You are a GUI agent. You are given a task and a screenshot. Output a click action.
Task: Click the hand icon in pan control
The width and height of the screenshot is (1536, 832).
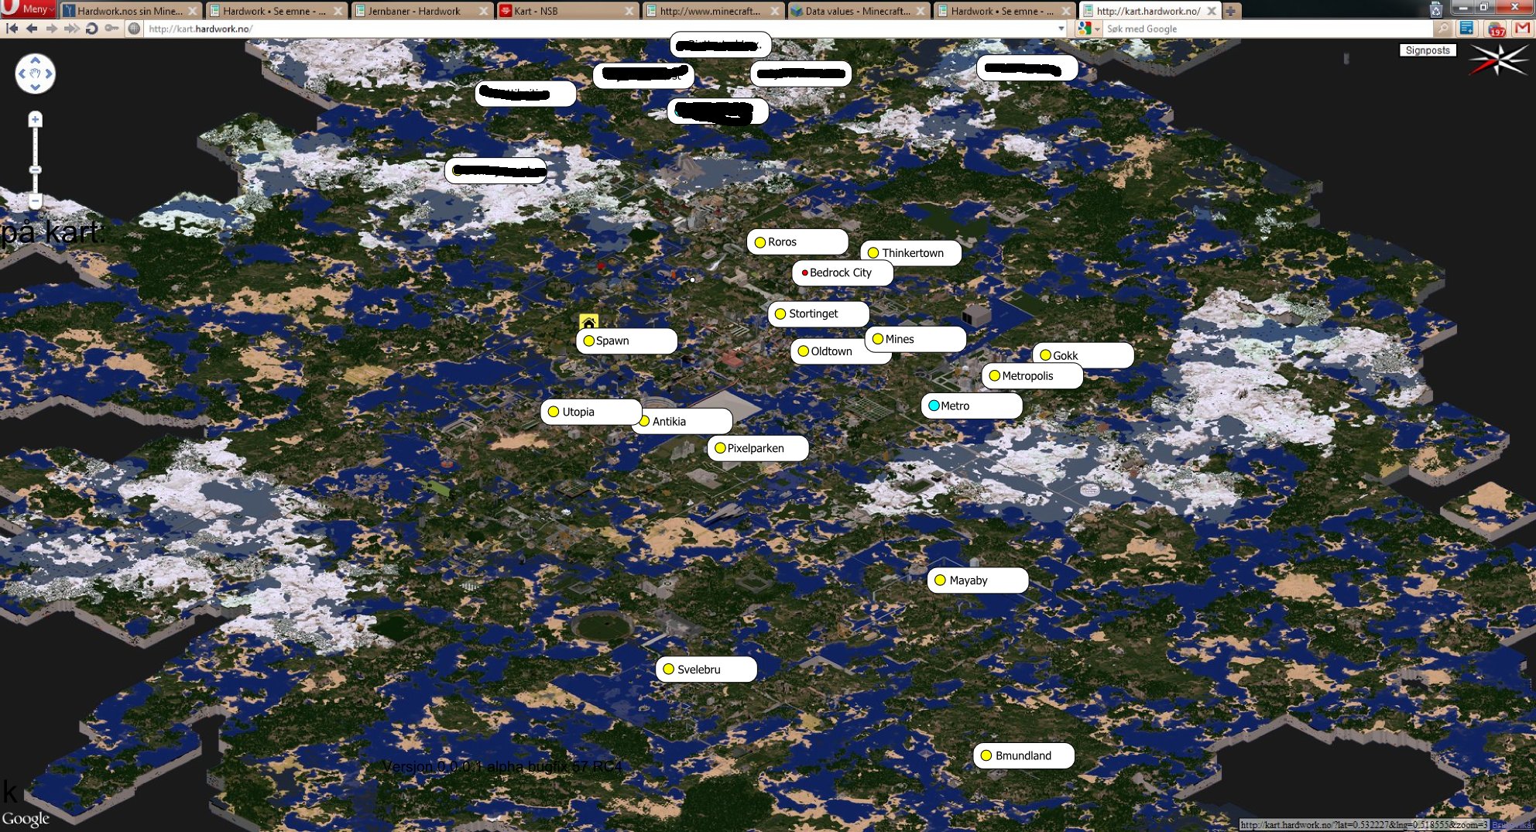35,74
